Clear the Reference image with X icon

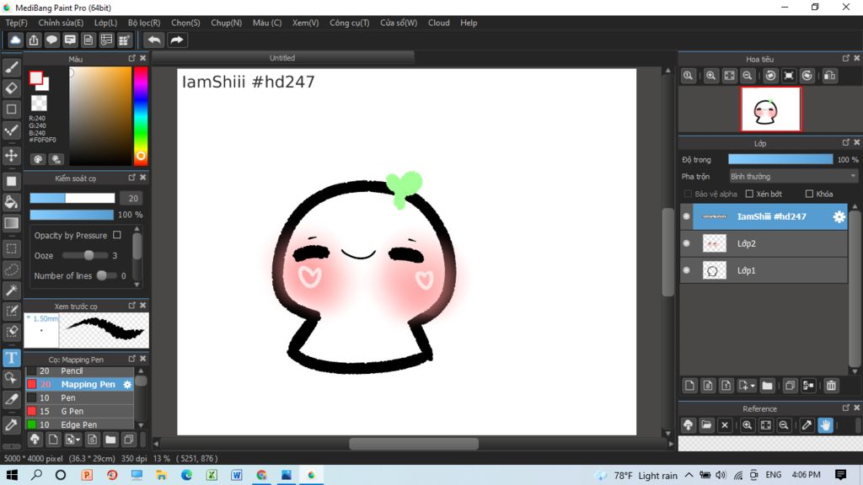[725, 425]
